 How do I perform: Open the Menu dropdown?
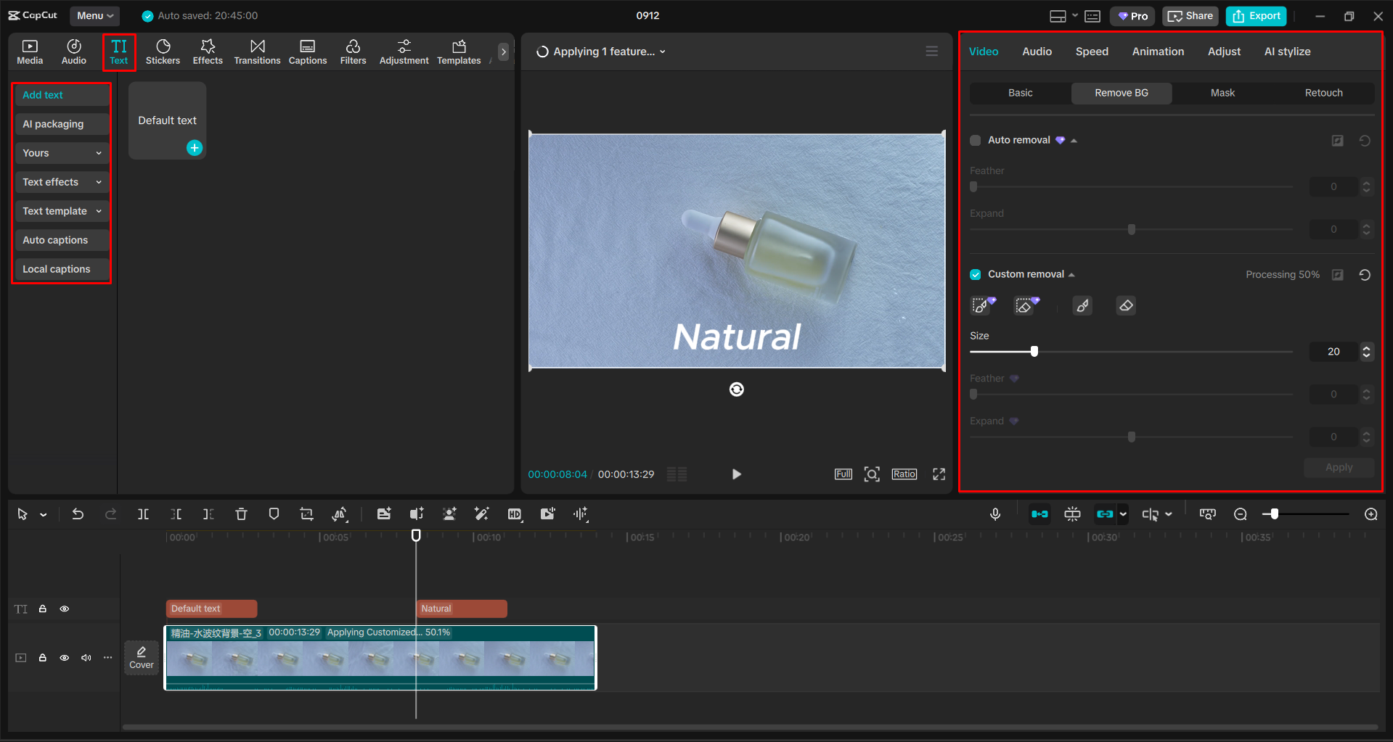click(x=94, y=15)
